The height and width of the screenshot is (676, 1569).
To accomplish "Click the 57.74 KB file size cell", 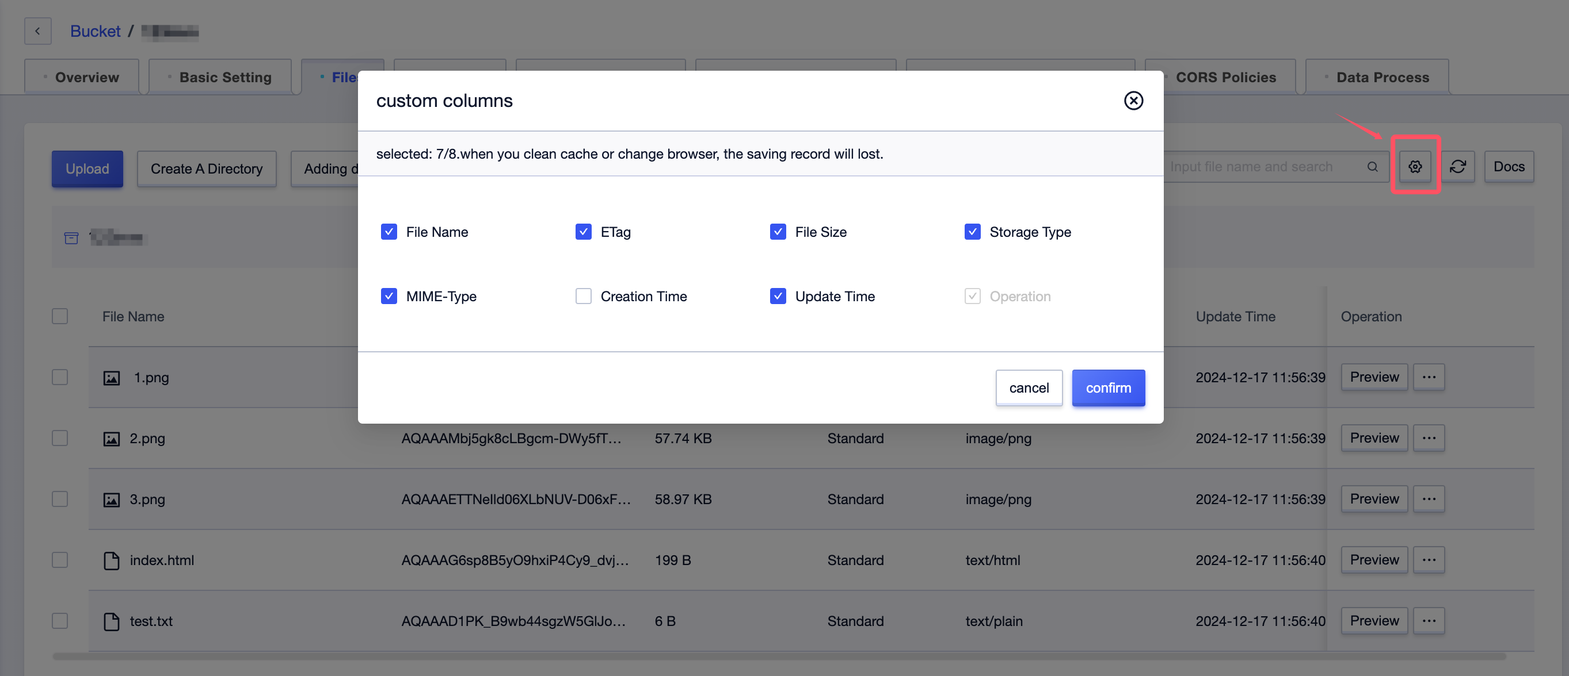I will tap(683, 438).
